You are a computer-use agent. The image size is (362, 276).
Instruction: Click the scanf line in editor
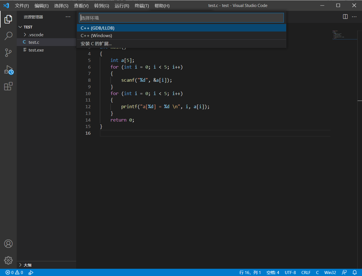pos(146,80)
